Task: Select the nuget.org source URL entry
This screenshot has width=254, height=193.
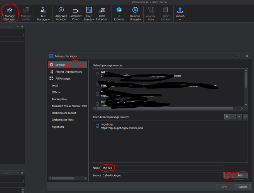Action: (122, 128)
